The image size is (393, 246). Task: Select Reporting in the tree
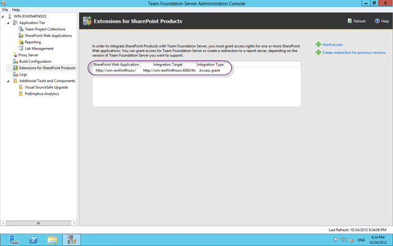33,42
